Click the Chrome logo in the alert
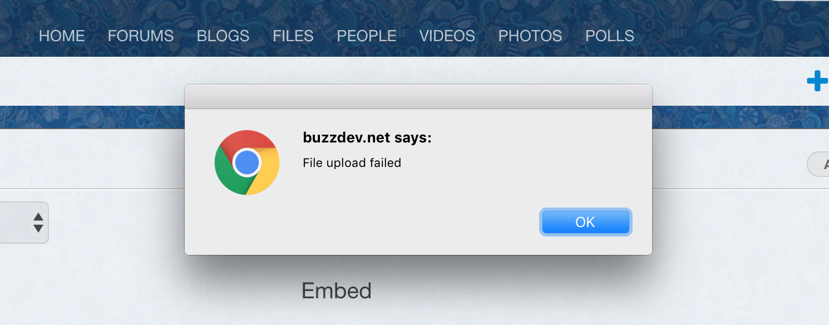The width and height of the screenshot is (829, 325). [247, 162]
